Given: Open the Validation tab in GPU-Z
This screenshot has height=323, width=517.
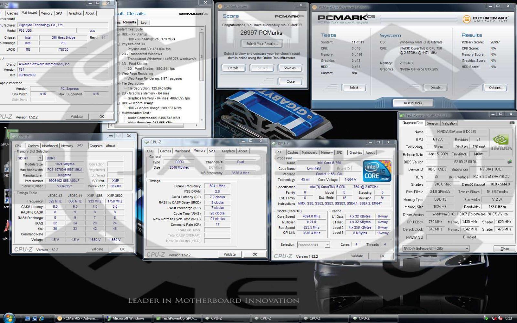Looking at the screenshot, I should pos(449,123).
